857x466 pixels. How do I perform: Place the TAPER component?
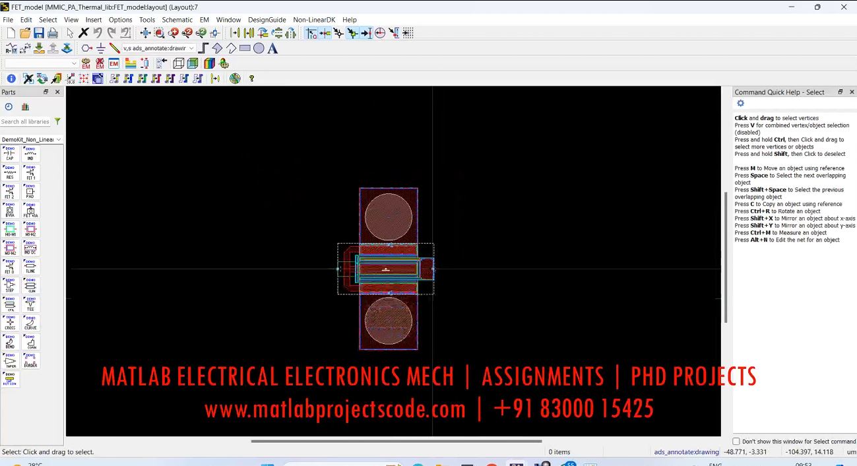pos(10,360)
